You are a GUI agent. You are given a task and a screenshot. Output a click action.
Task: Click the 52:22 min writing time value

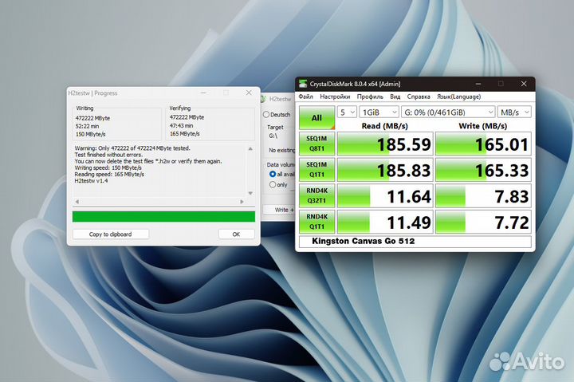tap(88, 126)
